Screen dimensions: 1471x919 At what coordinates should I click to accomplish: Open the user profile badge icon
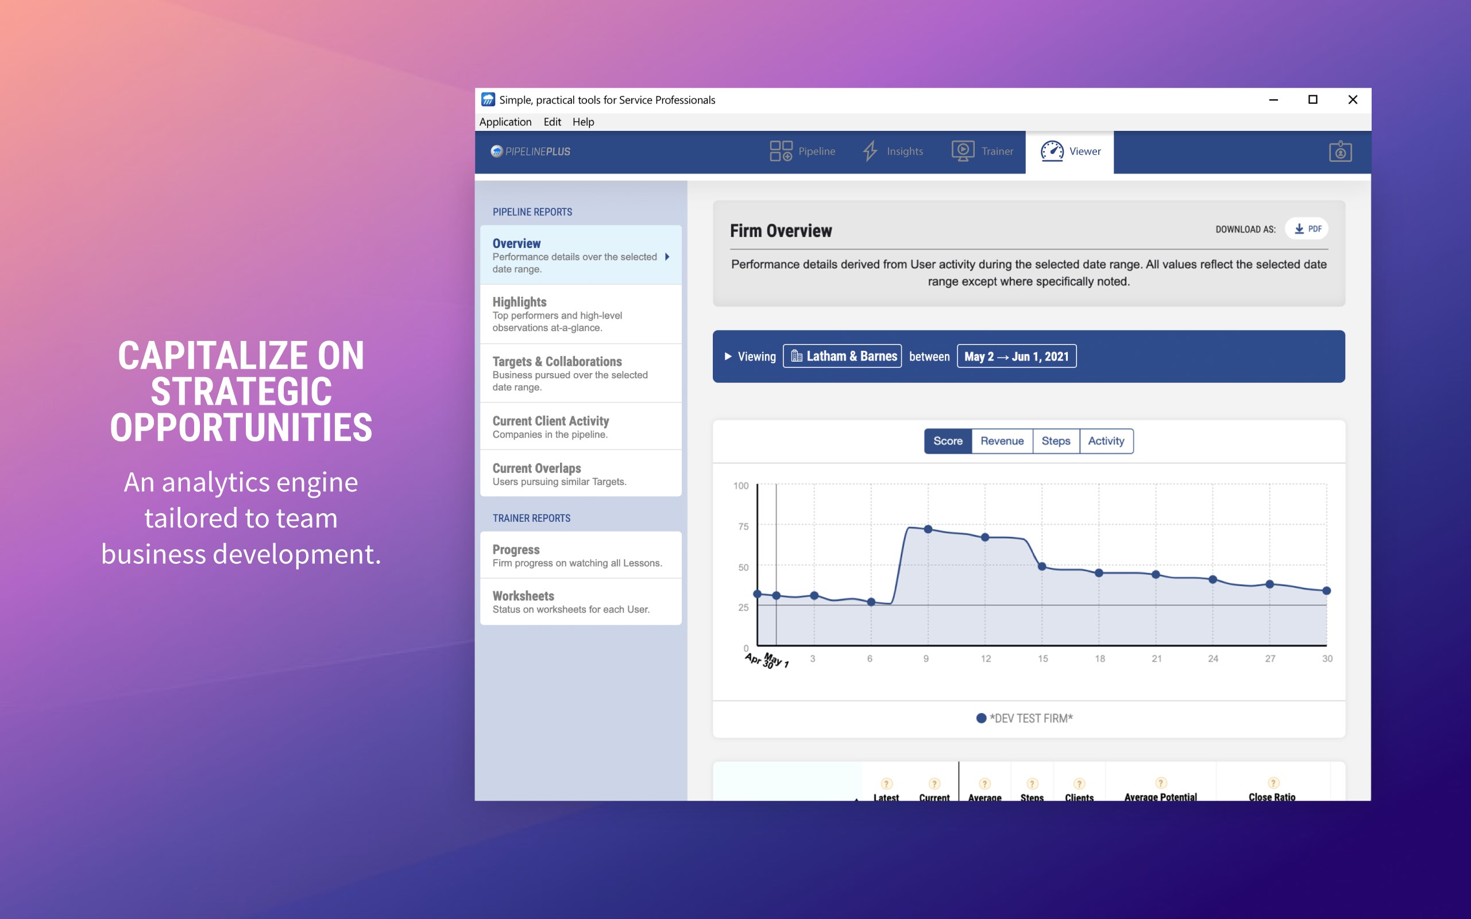pos(1339,152)
